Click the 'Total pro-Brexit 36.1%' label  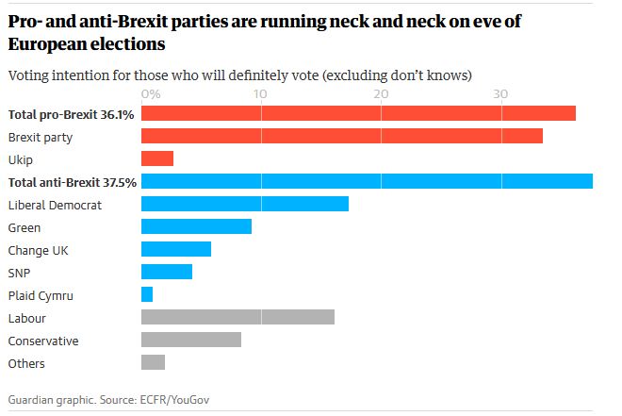pyautogui.click(x=71, y=114)
